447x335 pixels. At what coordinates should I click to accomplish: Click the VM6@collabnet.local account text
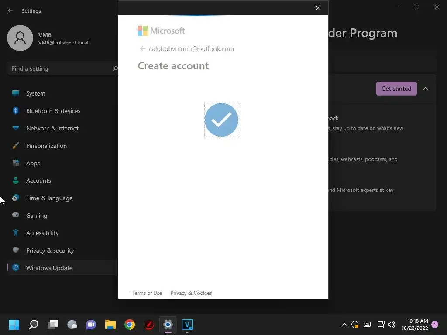pyautogui.click(x=63, y=43)
